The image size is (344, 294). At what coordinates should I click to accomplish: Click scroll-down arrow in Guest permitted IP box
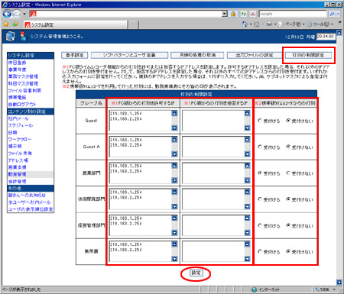(174, 128)
